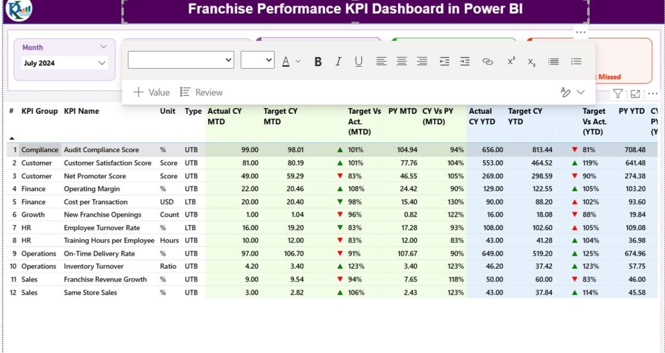
Task: Select the Audit Compliance Score row
Action: [101, 150]
